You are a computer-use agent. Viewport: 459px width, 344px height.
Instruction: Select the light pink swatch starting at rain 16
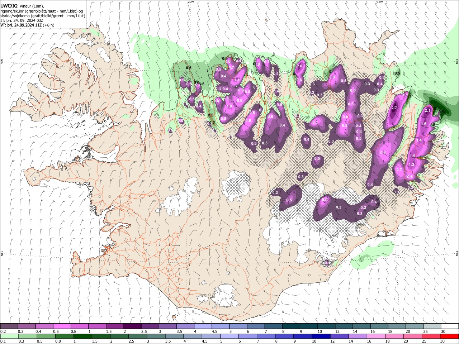pyautogui.click(x=376, y=336)
